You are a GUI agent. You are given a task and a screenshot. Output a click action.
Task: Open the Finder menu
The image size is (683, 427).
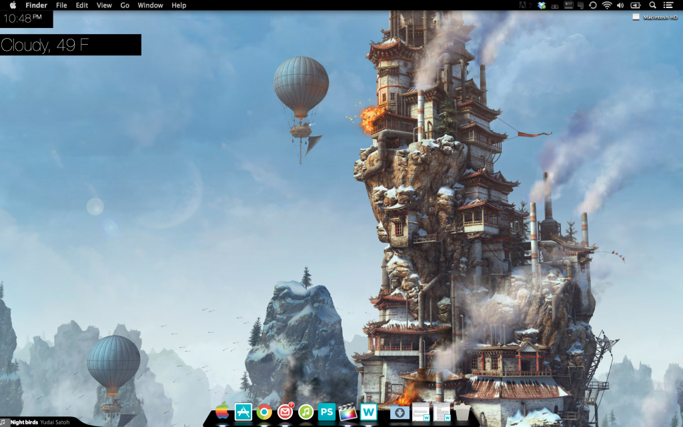coord(36,5)
